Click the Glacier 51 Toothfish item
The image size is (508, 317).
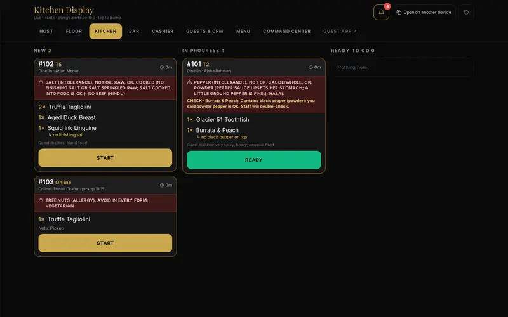pos(218,120)
